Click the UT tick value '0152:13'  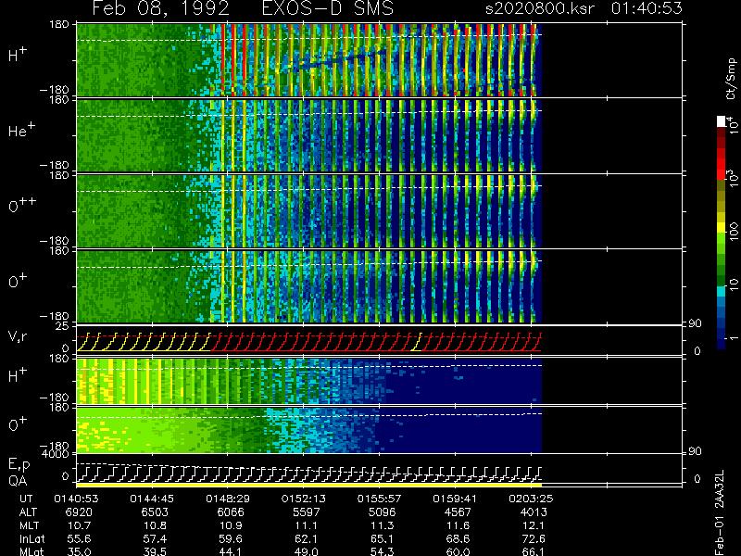(x=304, y=499)
